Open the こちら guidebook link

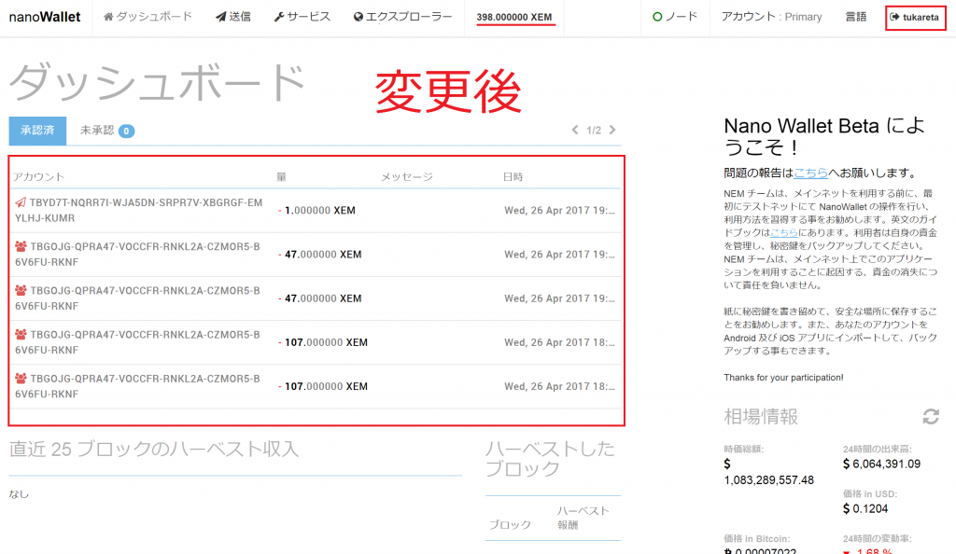coord(784,232)
